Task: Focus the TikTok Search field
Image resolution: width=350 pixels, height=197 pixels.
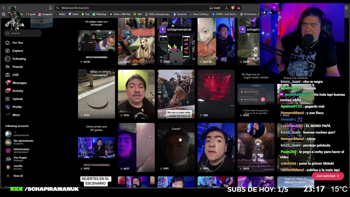Action: tap(23, 33)
